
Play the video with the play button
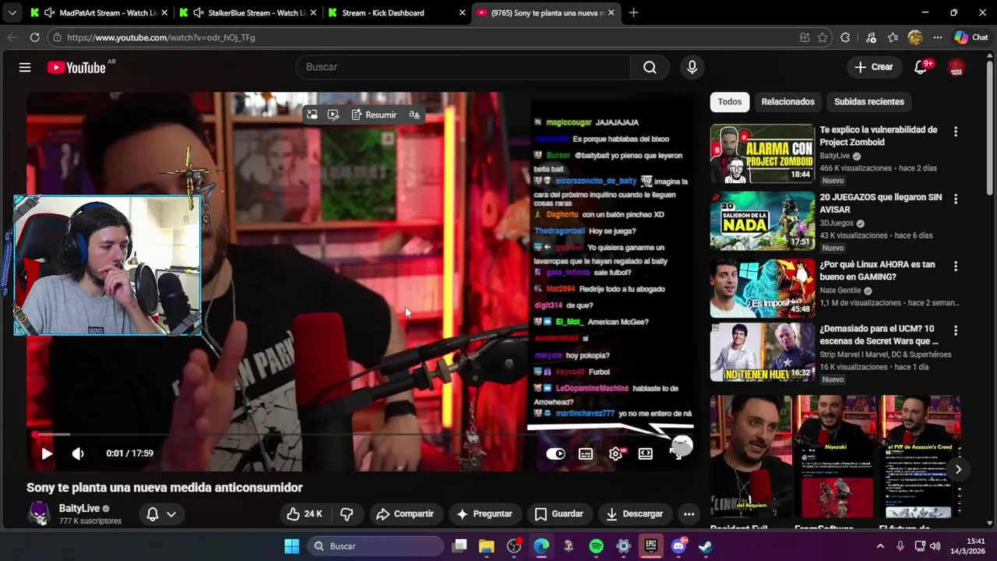(x=47, y=453)
